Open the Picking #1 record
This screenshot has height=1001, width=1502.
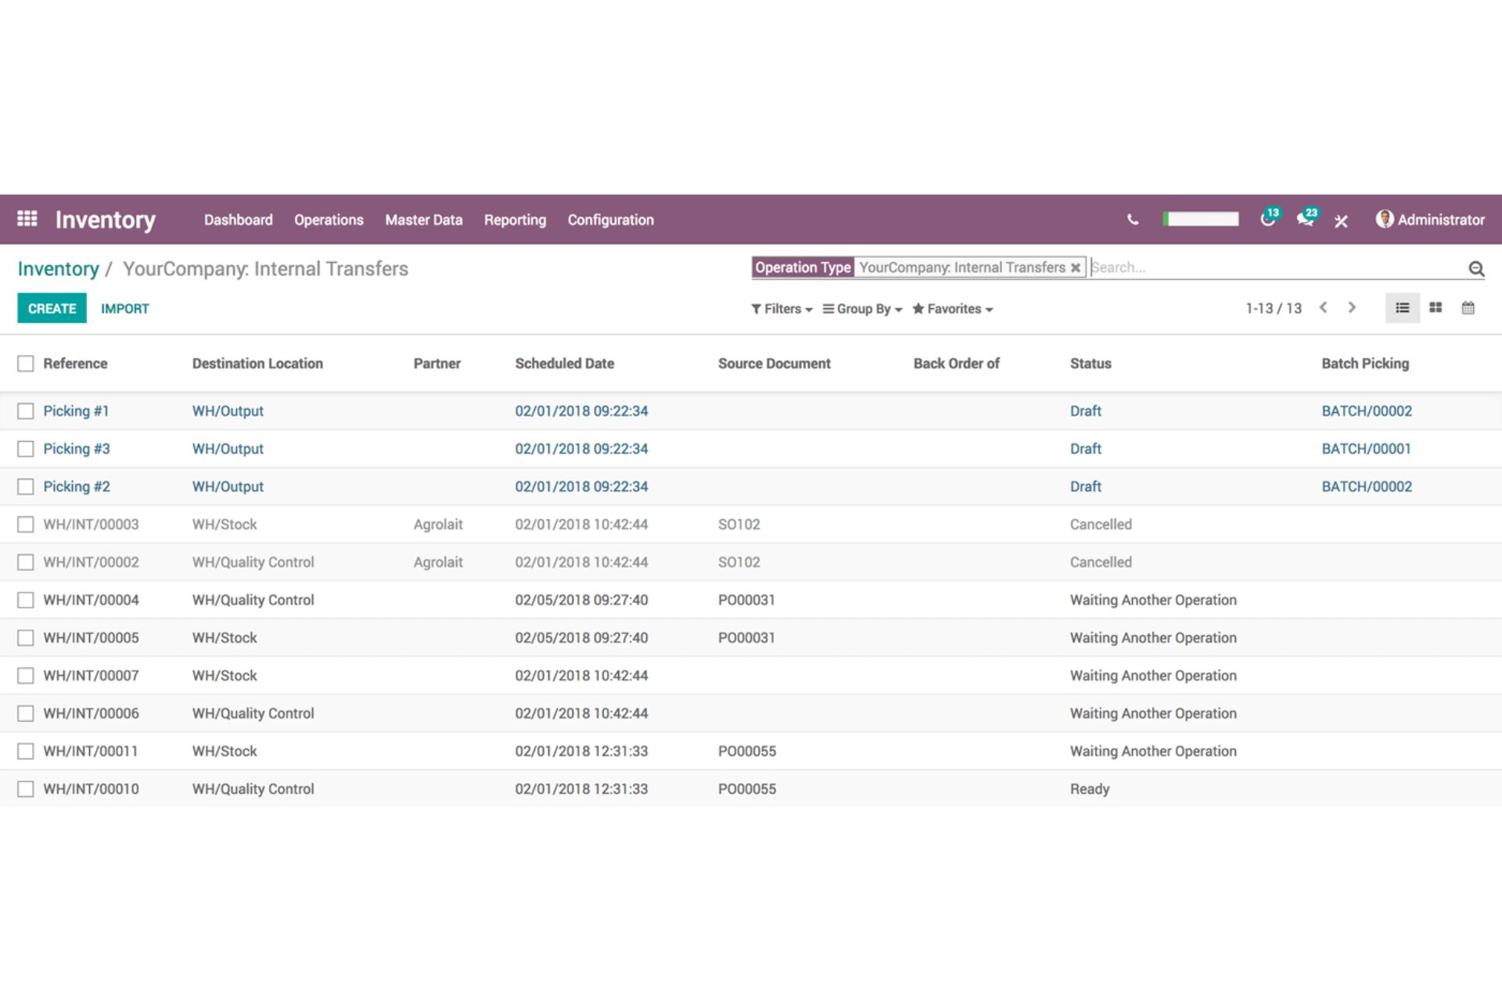coord(76,411)
